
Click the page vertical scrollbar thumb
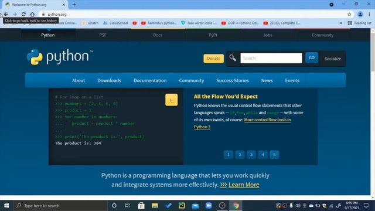coord(373,52)
